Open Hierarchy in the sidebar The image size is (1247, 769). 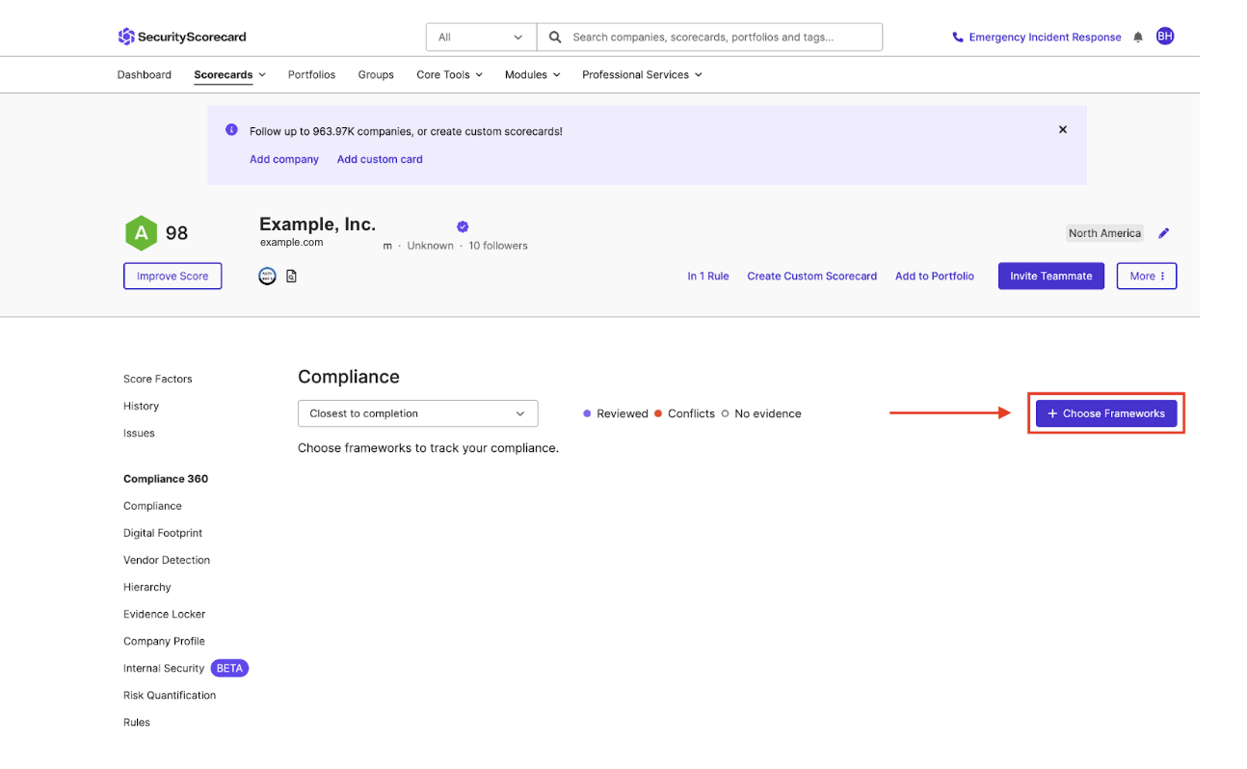147,587
